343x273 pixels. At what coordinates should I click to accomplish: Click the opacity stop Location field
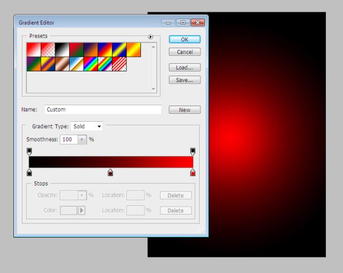136,195
